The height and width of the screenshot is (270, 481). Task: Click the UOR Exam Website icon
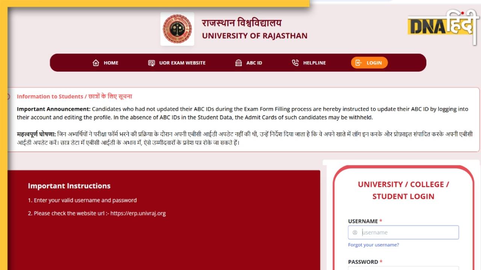point(151,63)
